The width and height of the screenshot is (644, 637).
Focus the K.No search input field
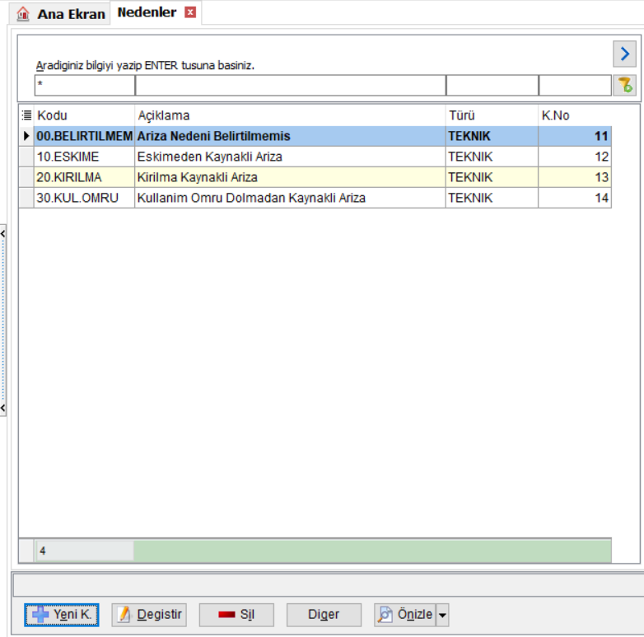pyautogui.click(x=575, y=85)
